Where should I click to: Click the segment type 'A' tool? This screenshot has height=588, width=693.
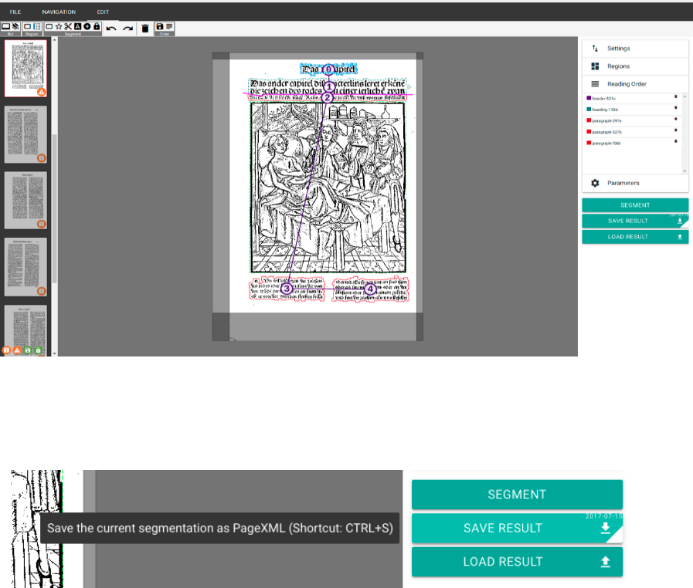(x=77, y=26)
